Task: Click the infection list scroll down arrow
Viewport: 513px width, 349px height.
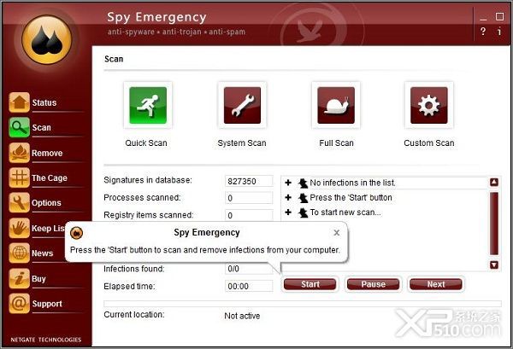Action: [494, 265]
